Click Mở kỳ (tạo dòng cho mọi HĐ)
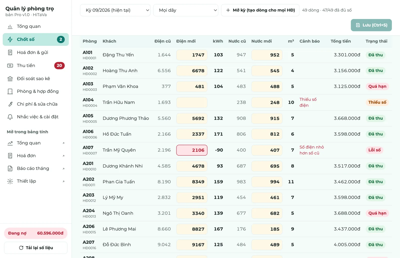This screenshot has height=258, width=400. (260, 10)
